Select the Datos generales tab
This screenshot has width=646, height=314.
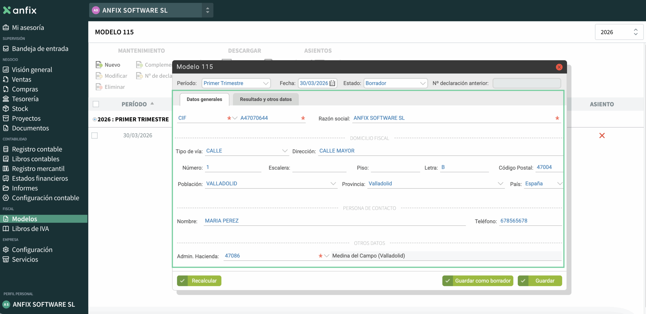coord(204,99)
